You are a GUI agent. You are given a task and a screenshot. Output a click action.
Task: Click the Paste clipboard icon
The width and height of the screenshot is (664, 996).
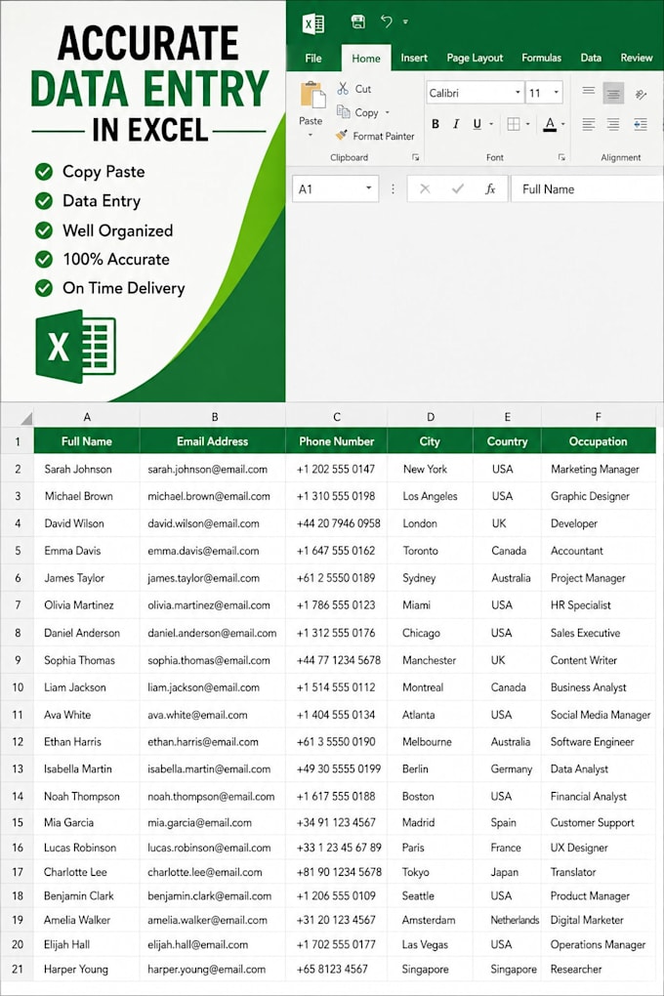[312, 96]
